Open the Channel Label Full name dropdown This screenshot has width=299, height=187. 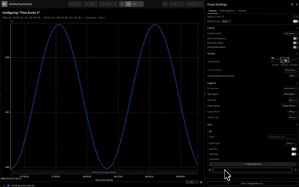coord(290,34)
